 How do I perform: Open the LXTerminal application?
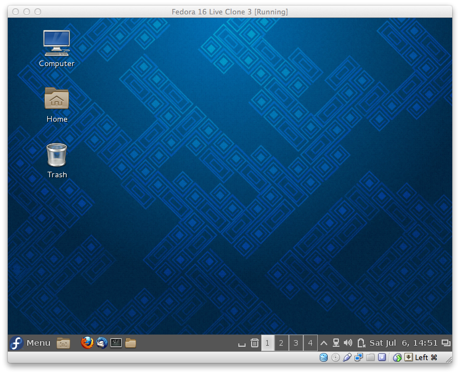[116, 343]
